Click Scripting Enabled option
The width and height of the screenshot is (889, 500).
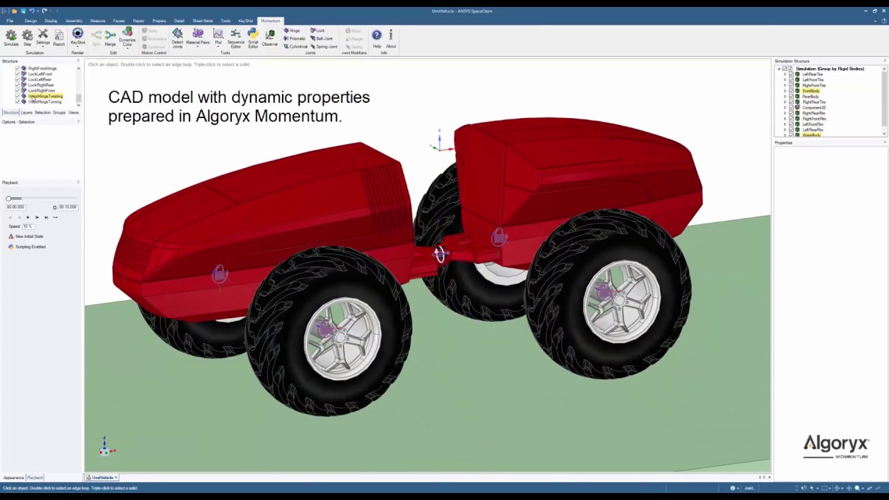(27, 247)
